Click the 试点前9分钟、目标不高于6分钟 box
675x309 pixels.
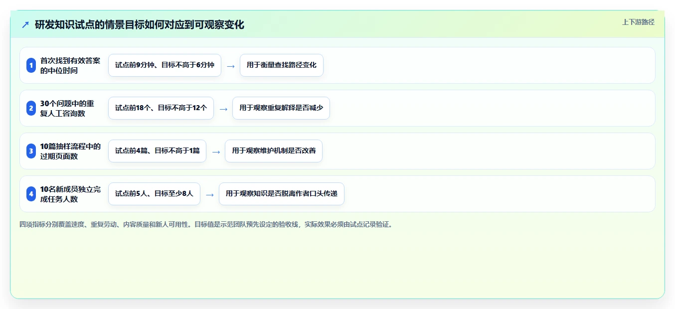tap(165, 65)
